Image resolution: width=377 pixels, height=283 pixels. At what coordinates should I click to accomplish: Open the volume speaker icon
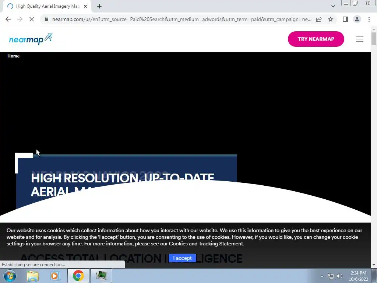[x=340, y=276]
